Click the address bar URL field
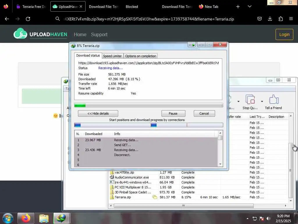Viewport: 298px width, 224px height. tap(149, 19)
